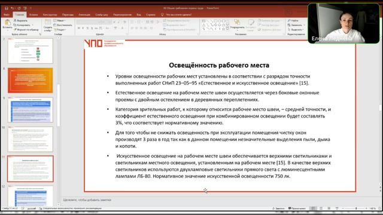This screenshot has height=215, width=383.
Task: Adjust the zoom slider in status bar
Action: pyautogui.click(x=355, y=208)
